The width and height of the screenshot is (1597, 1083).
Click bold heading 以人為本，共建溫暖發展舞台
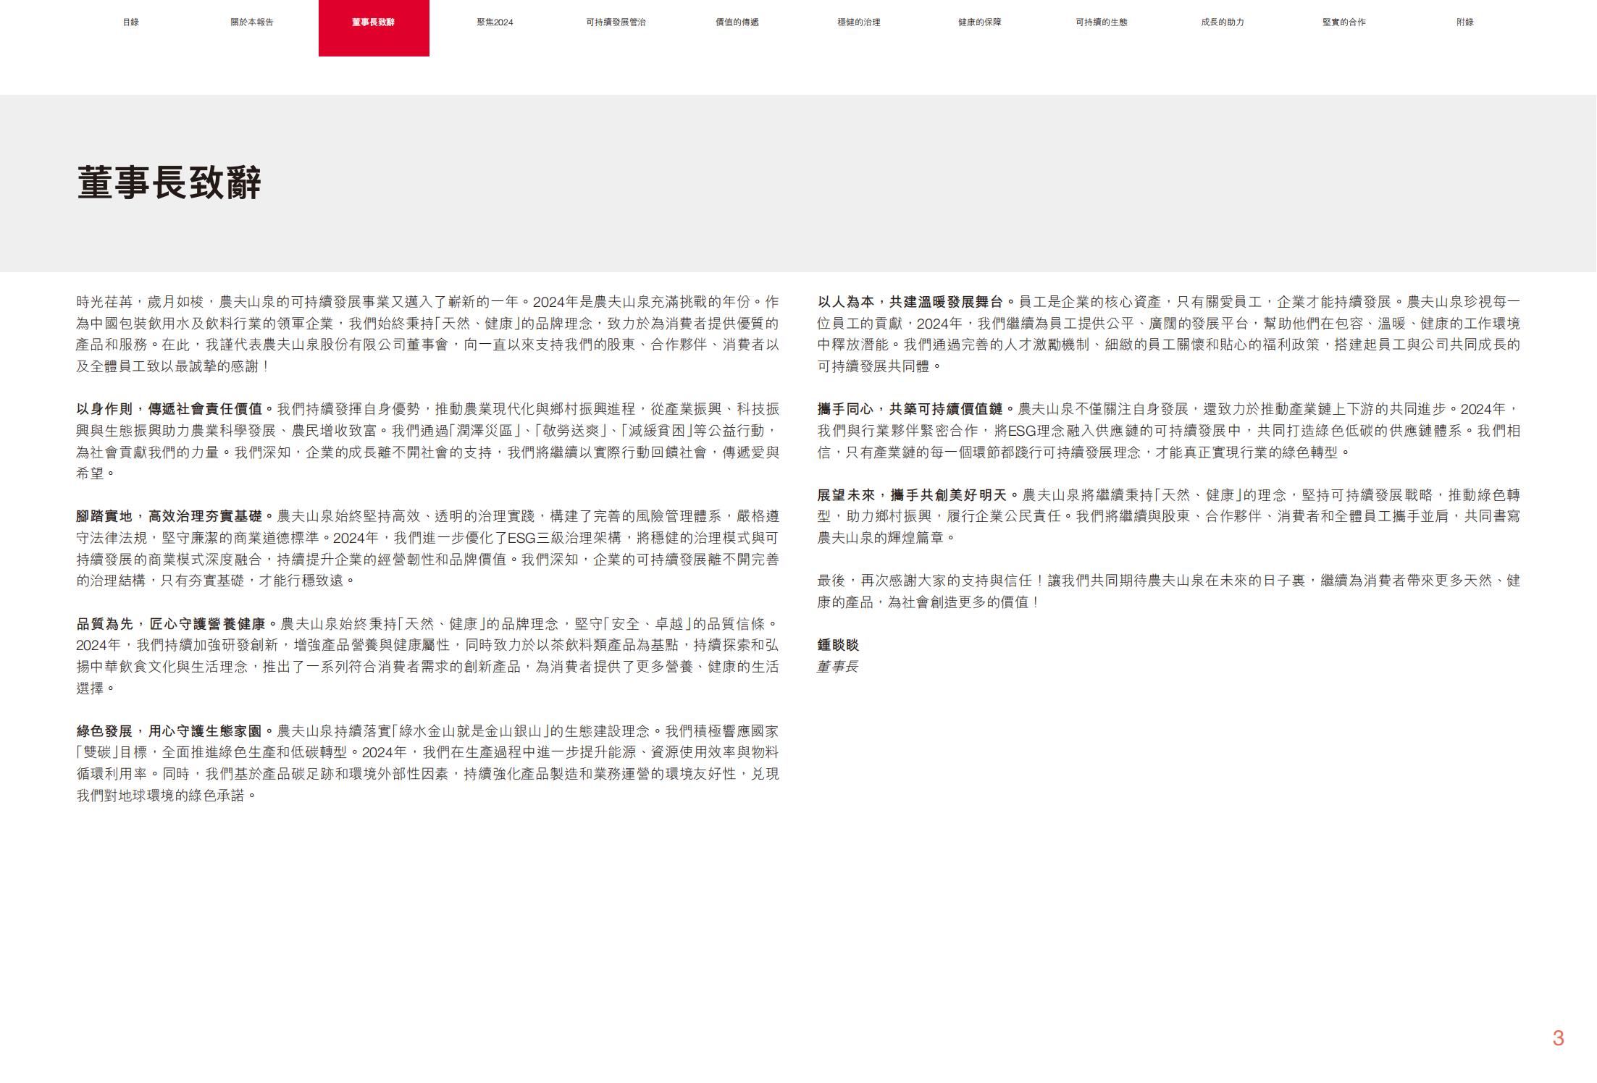(x=917, y=302)
